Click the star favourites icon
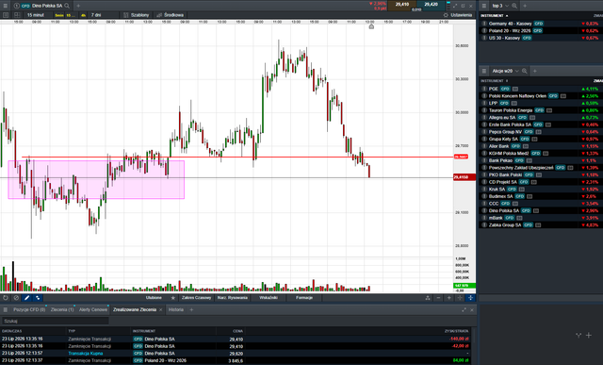This screenshot has width=603, height=365. [173, 298]
